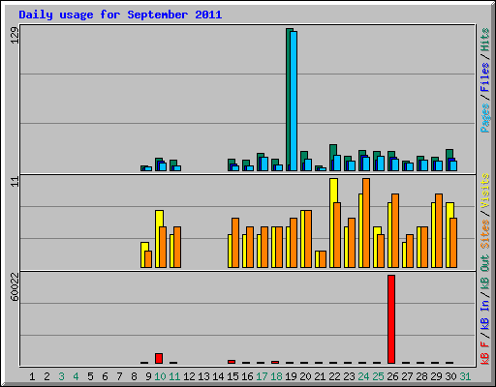Click the orange "Sites" legend label

[x=484, y=234]
